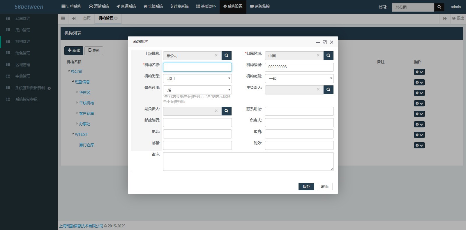Click the admin user label
466x230 pixels.
[456, 7]
